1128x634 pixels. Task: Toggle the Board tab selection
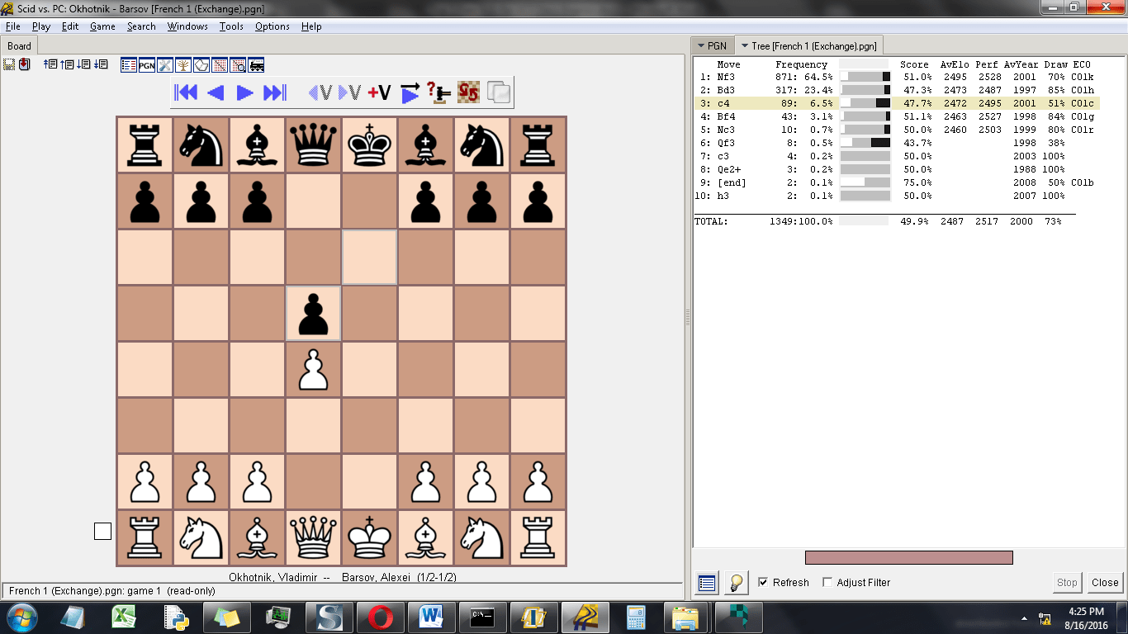tap(19, 45)
